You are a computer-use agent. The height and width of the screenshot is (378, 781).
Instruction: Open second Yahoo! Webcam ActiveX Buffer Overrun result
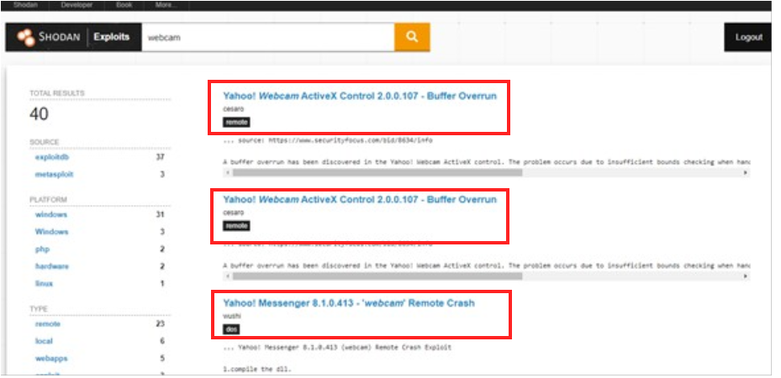pyautogui.click(x=360, y=199)
